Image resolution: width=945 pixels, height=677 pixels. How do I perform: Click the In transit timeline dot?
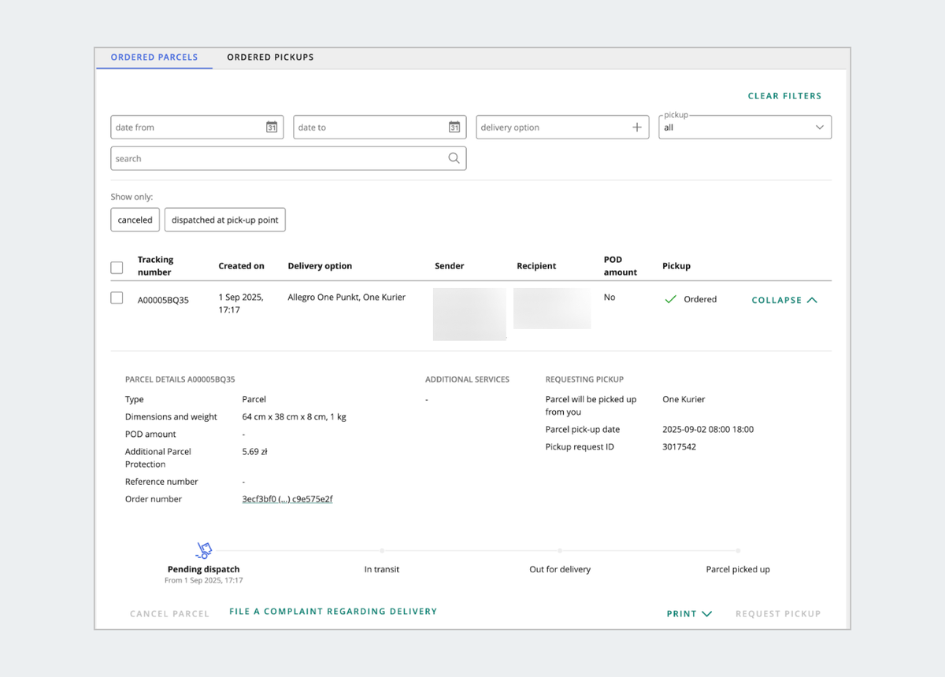[382, 551]
